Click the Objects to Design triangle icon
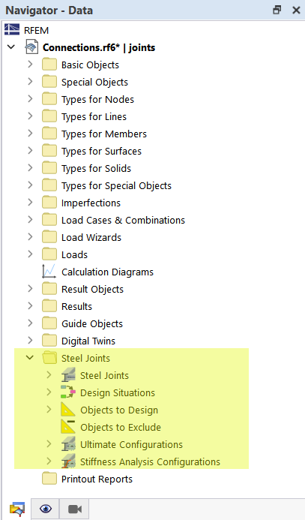 pyautogui.click(x=68, y=410)
